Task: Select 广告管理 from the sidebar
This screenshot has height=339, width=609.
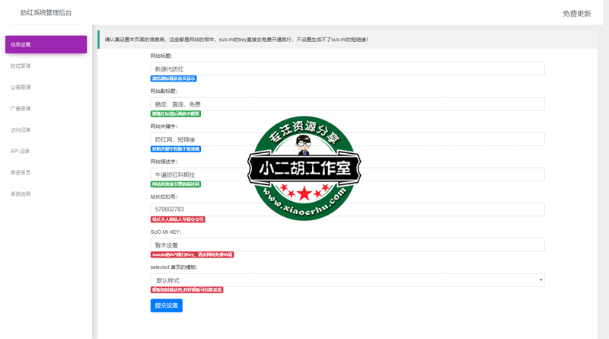Action: 21,109
